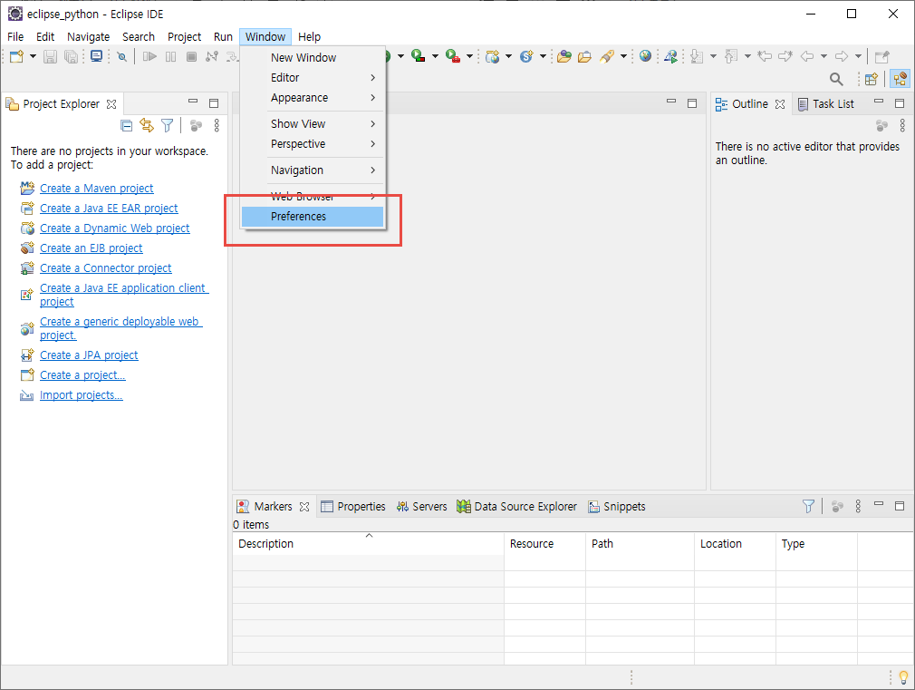
Task: Click the tip-of-the-day lightbulb in status bar
Action: pos(903,677)
